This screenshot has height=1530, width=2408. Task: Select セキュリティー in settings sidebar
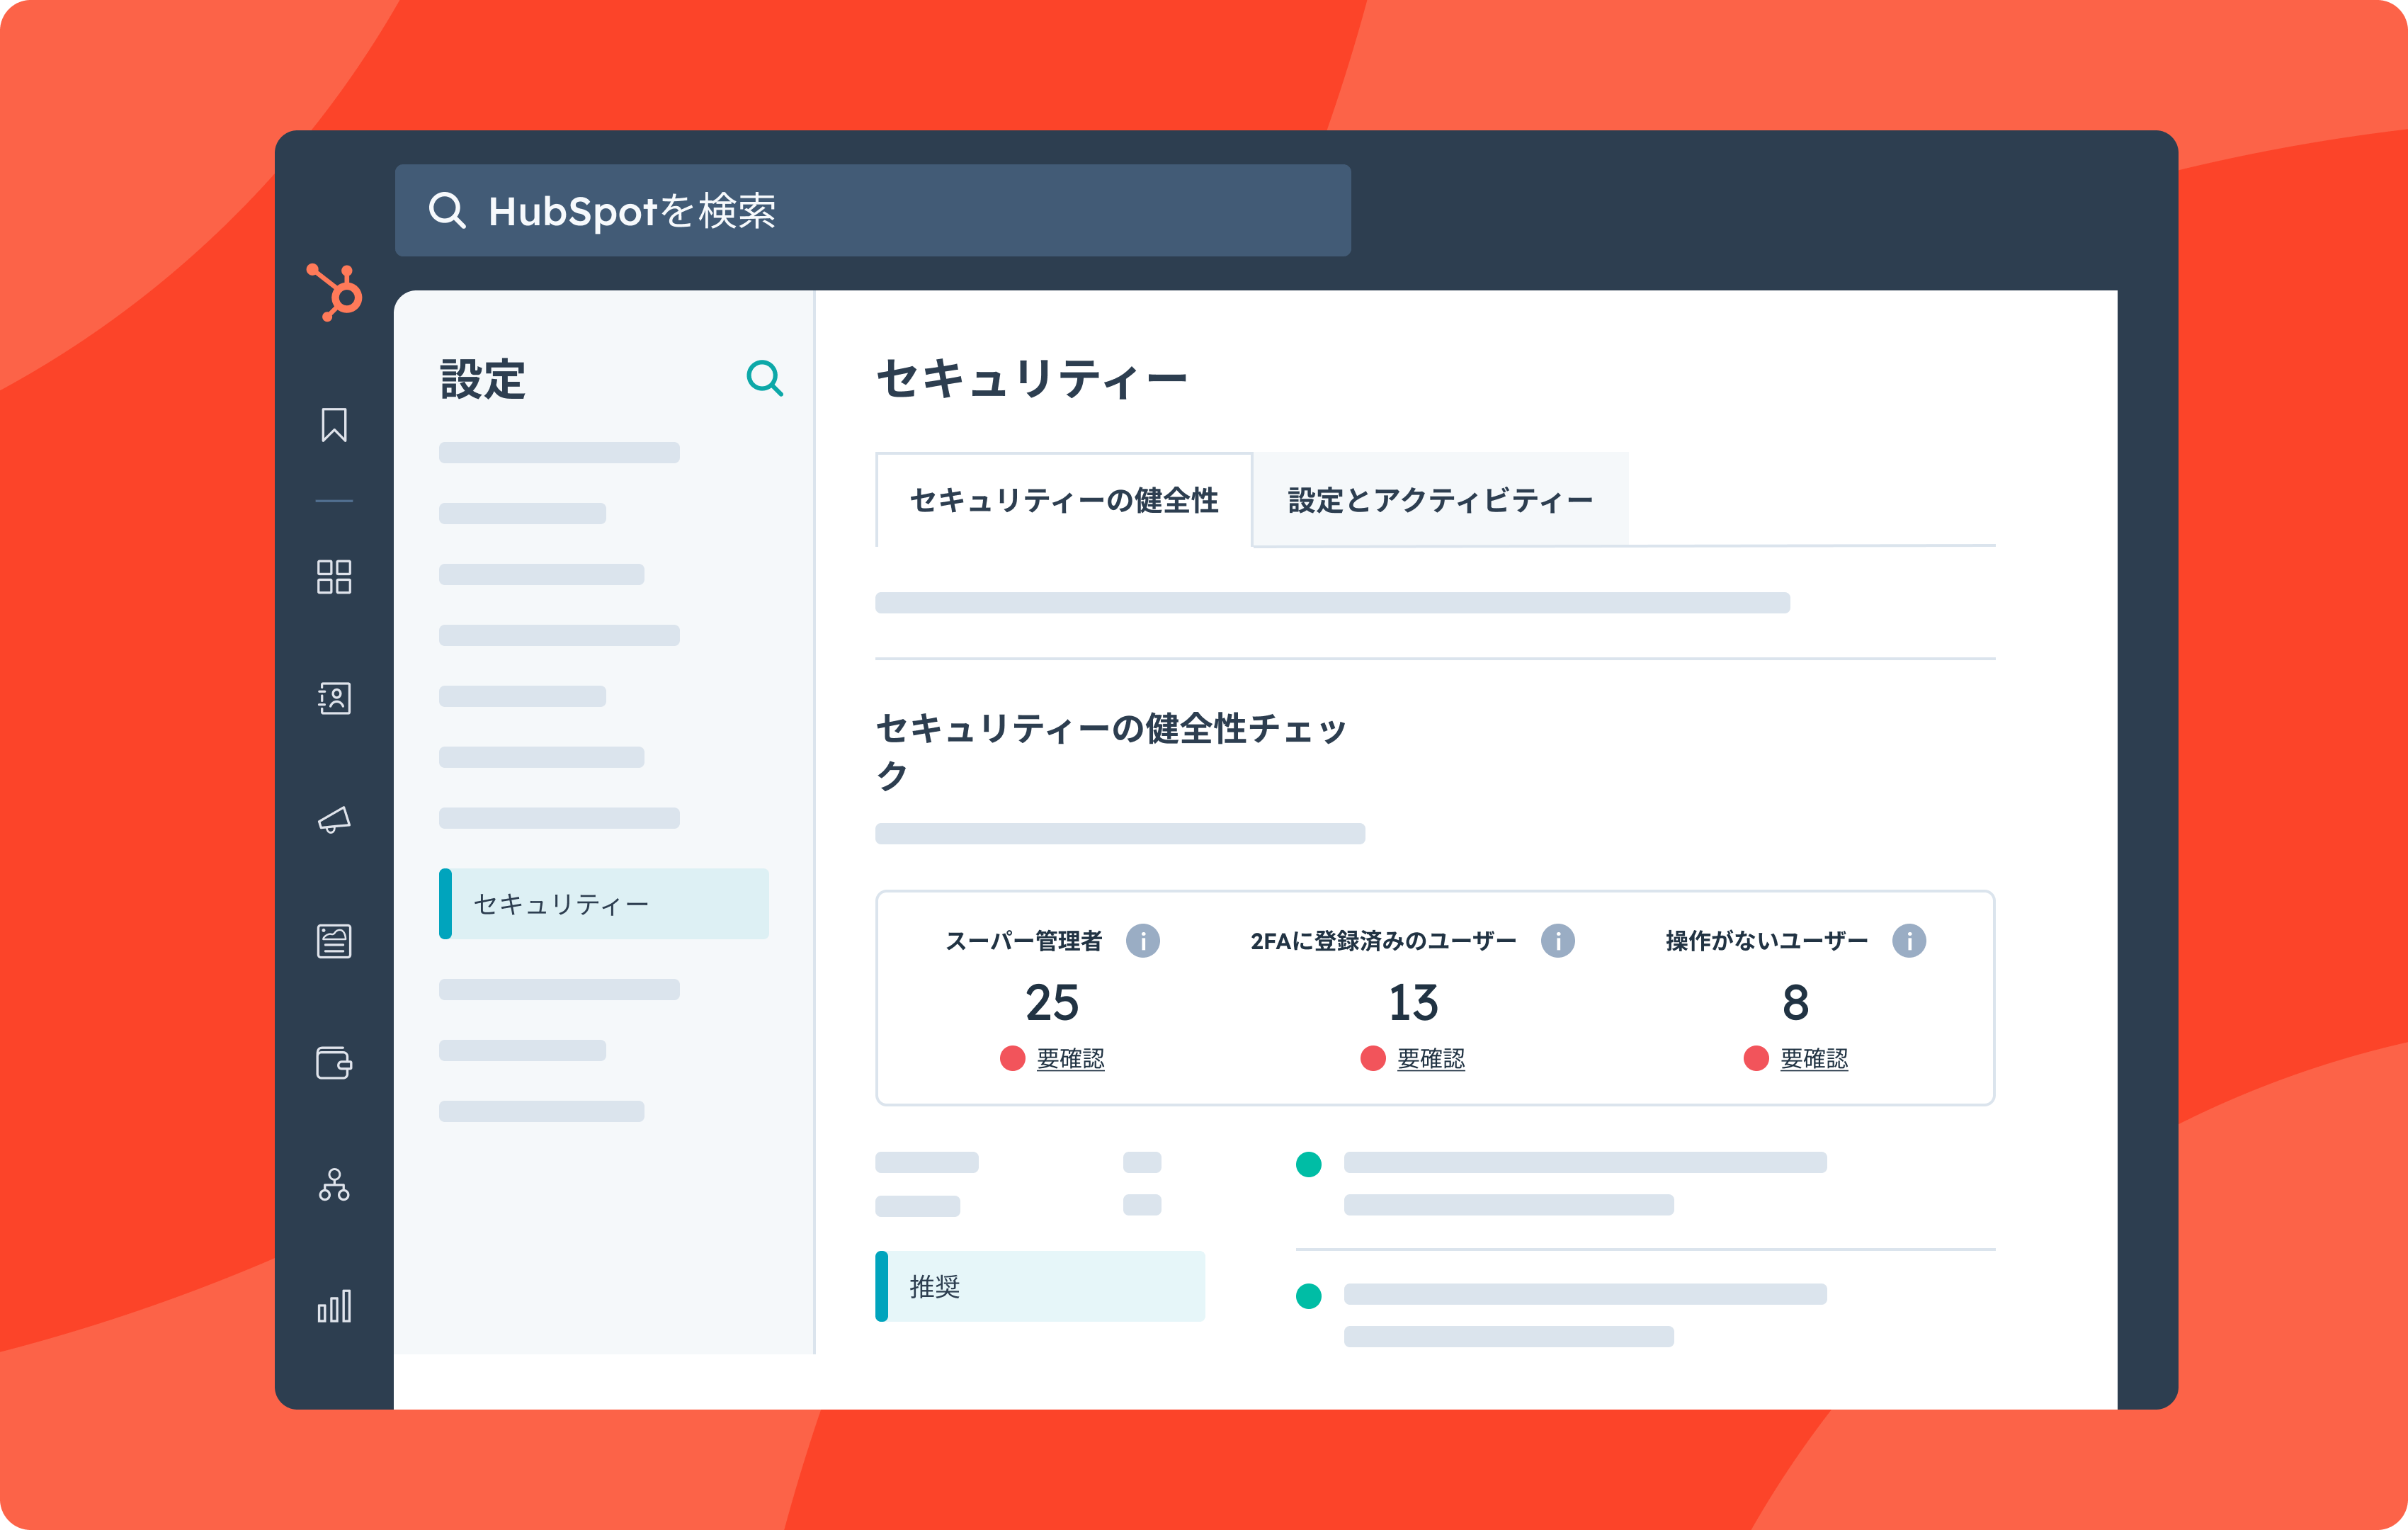604,903
